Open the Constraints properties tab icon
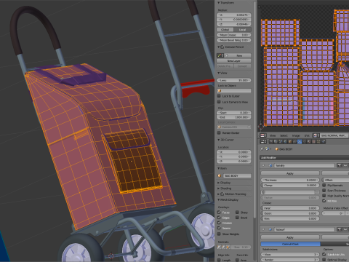 pyautogui.click(x=294, y=141)
